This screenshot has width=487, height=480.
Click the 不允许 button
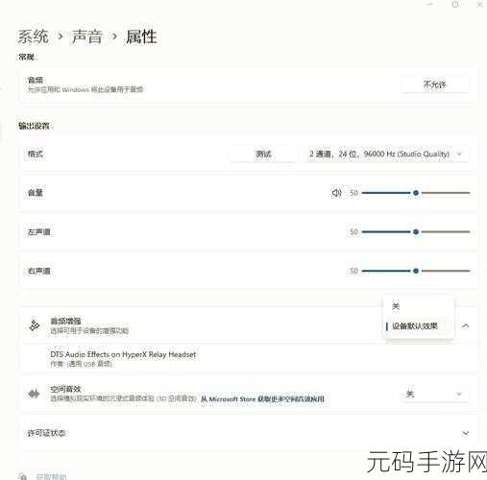pyautogui.click(x=434, y=84)
